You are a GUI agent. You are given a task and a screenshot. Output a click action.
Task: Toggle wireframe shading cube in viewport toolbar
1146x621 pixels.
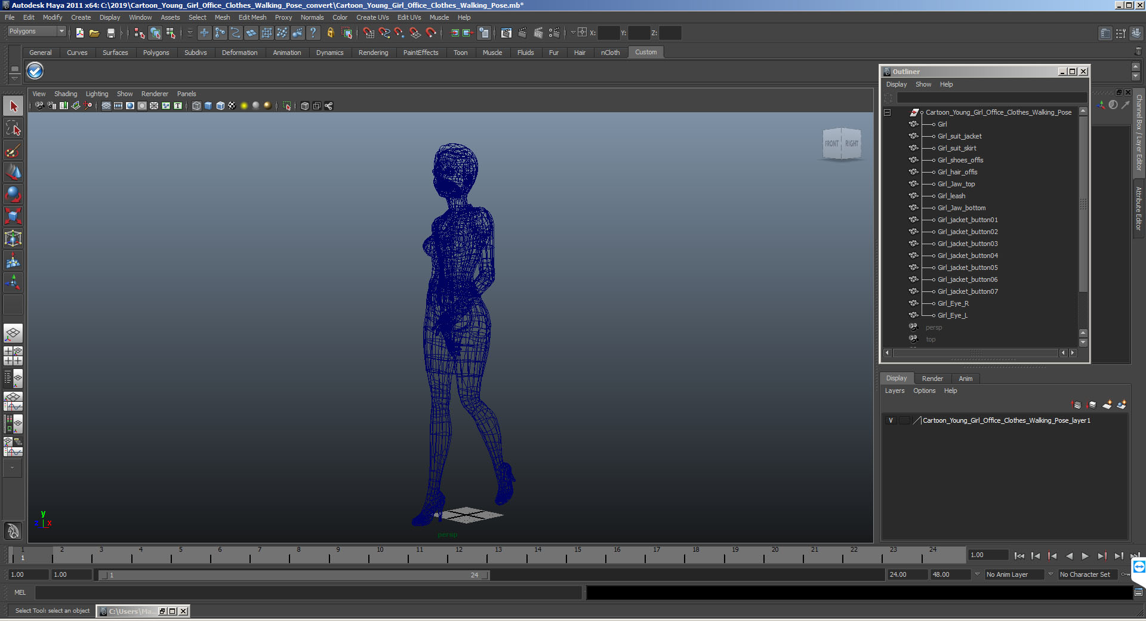[x=196, y=106]
